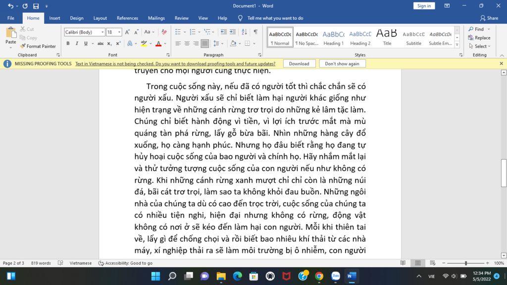Viewport: 507px width, 285px height.
Task: Close the missing proofing tools bar
Action: (501, 64)
